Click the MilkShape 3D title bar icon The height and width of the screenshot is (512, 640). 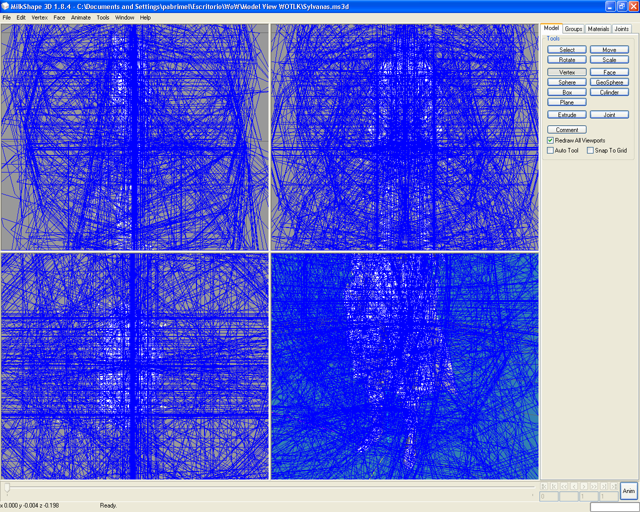5,6
